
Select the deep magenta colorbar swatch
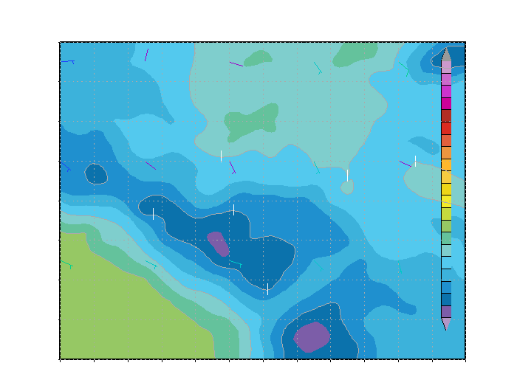[446, 104]
